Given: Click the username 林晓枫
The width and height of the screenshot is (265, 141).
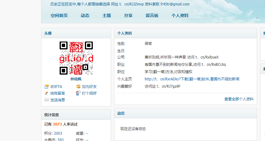Looking at the screenshot, I should (76, 79).
